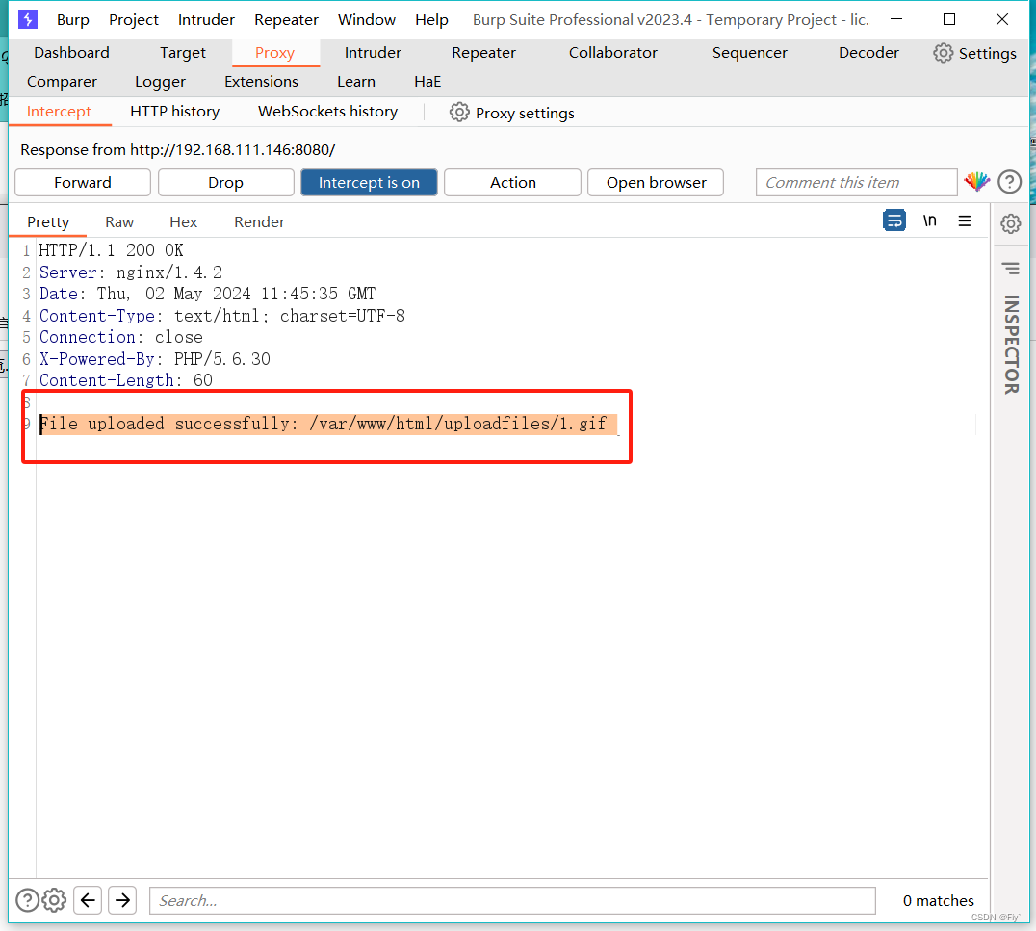Open Inspector settings gear on the right panel

(1010, 223)
